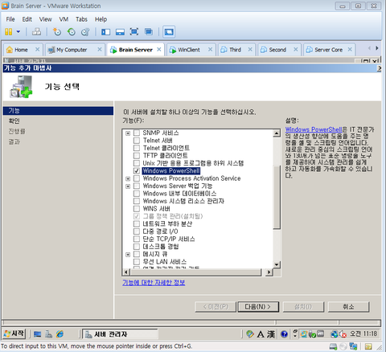386x352 pixels.
Task: Check the SNMP 서비스 checkbox
Action: click(x=137, y=133)
